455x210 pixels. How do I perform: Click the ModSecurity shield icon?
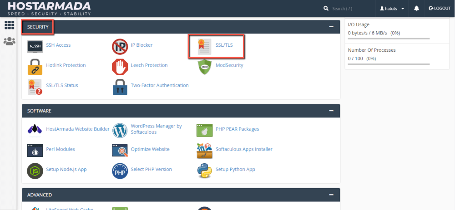click(205, 67)
